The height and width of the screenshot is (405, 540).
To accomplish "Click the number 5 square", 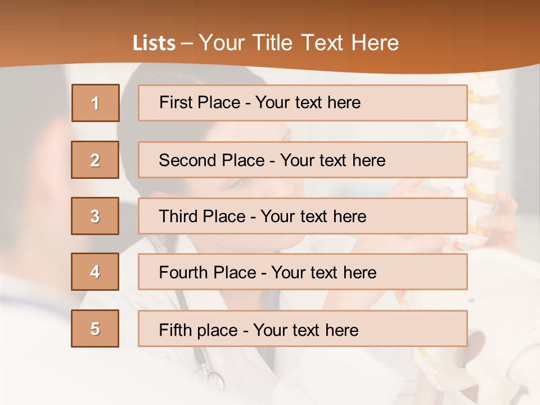I will pyautogui.click(x=96, y=328).
